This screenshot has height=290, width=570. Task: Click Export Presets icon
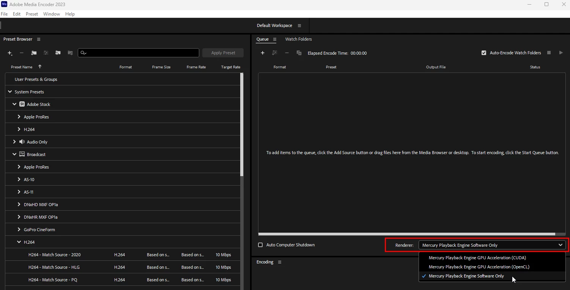click(x=70, y=53)
